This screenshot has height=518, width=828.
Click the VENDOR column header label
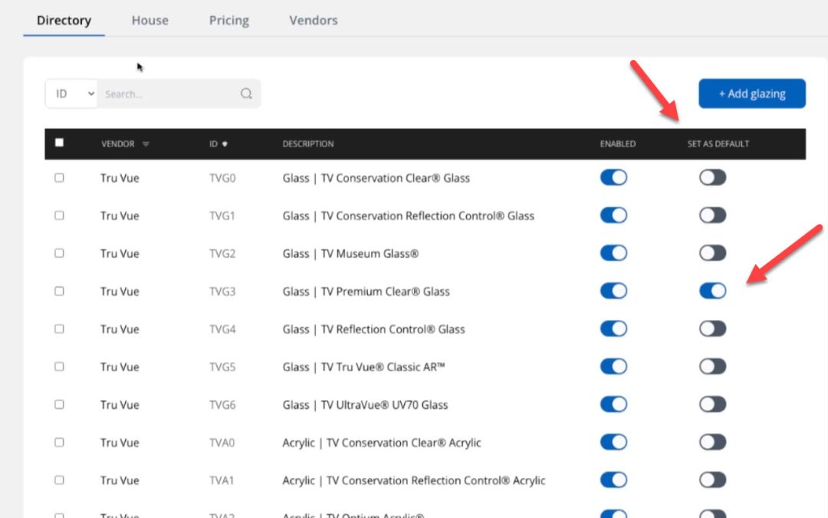118,144
